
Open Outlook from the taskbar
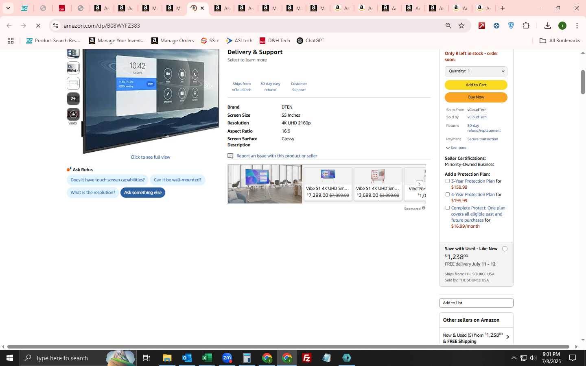coord(187,358)
